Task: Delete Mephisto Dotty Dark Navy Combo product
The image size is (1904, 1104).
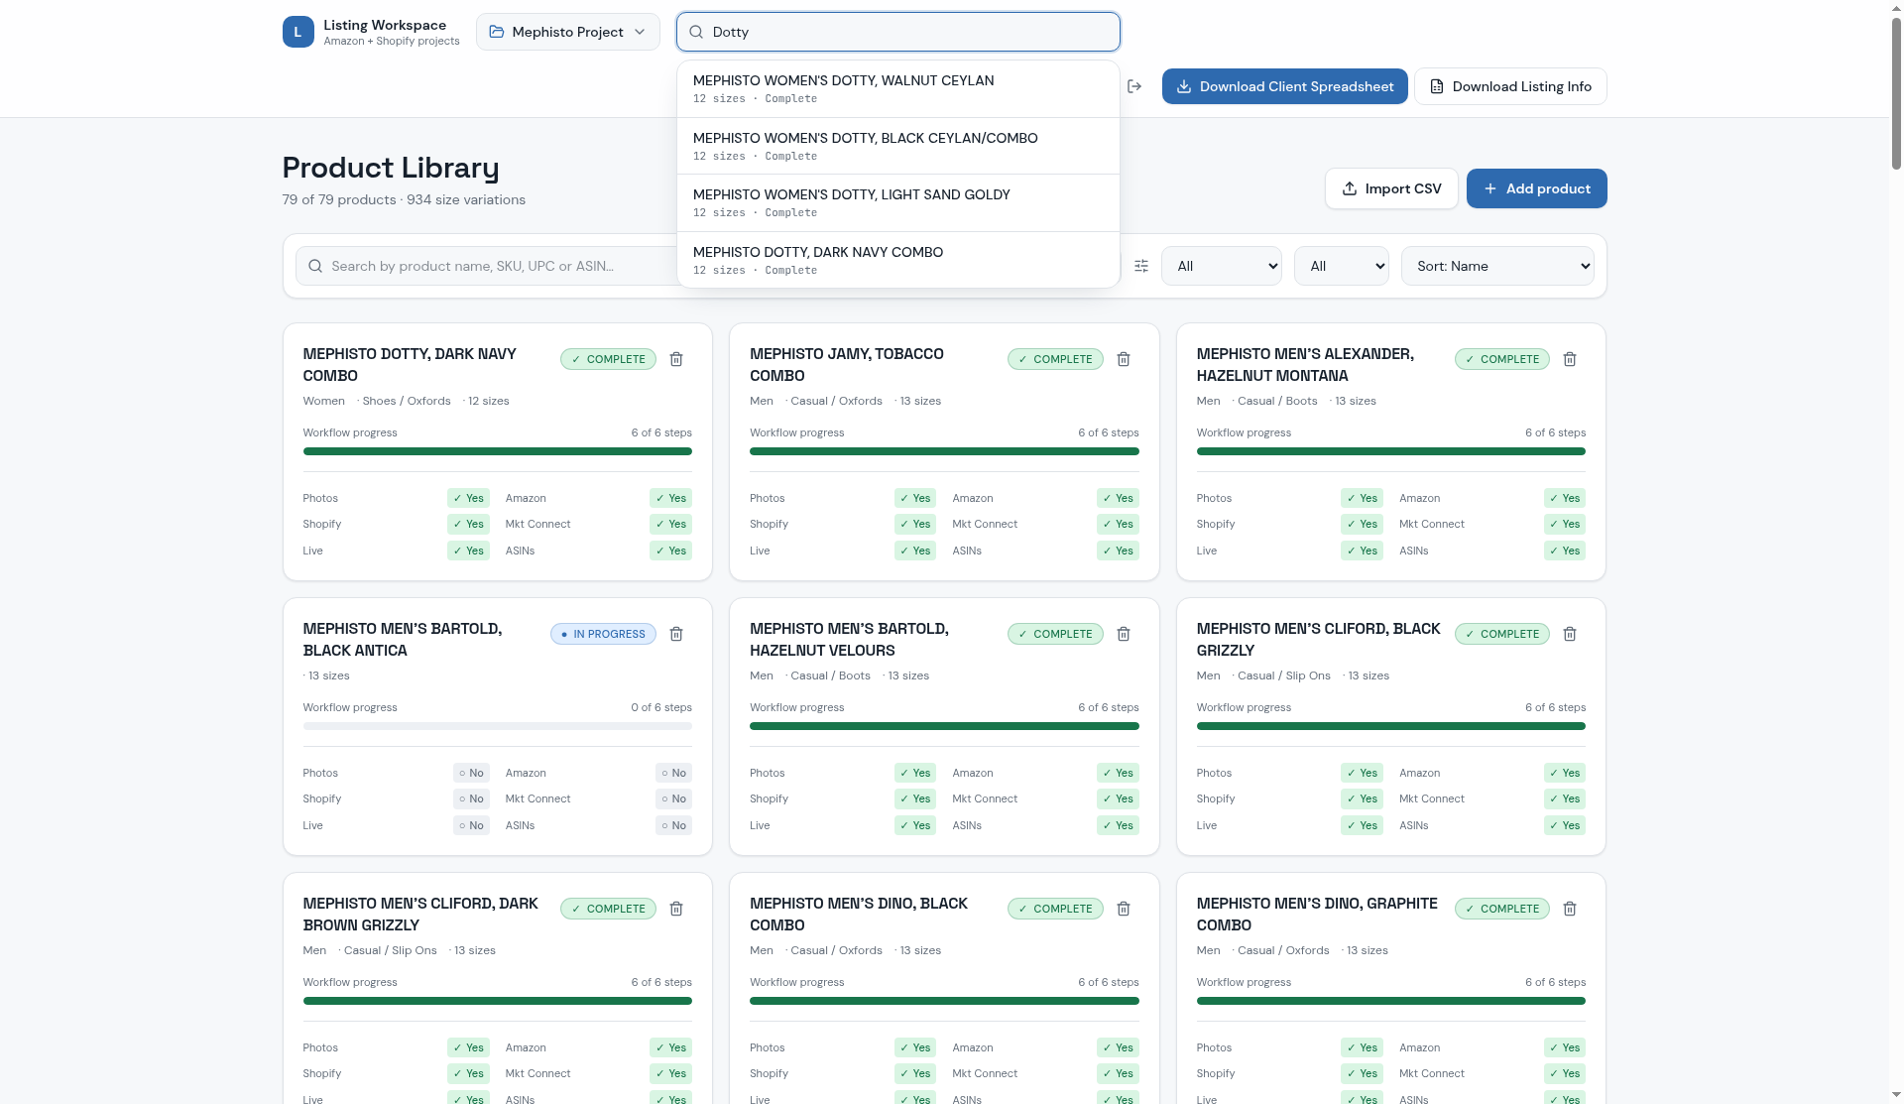Action: [x=676, y=359]
